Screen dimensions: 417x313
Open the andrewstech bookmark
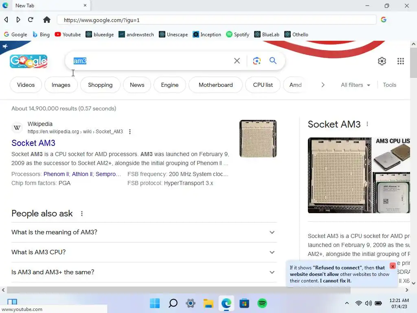[x=136, y=34]
